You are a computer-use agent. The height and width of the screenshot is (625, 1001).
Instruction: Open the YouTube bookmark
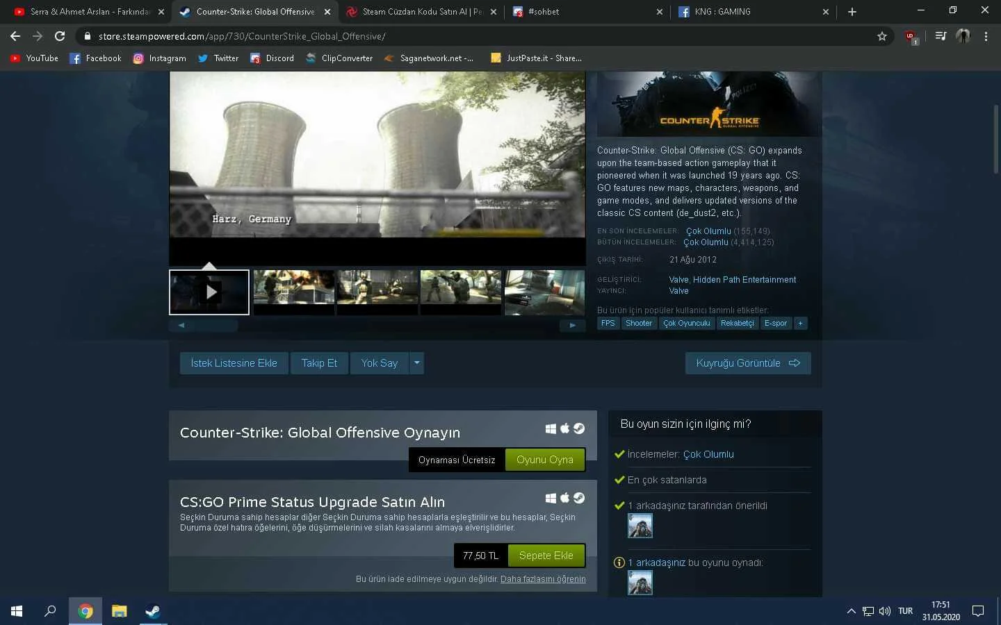tap(34, 58)
